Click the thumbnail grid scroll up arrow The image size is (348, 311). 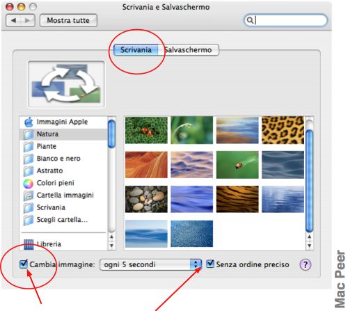309,237
